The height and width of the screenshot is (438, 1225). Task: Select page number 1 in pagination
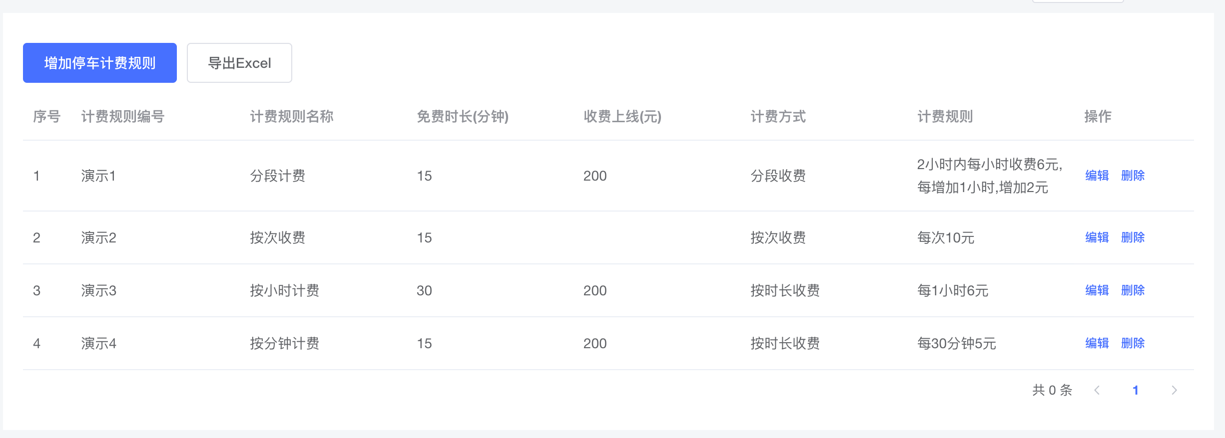1136,390
